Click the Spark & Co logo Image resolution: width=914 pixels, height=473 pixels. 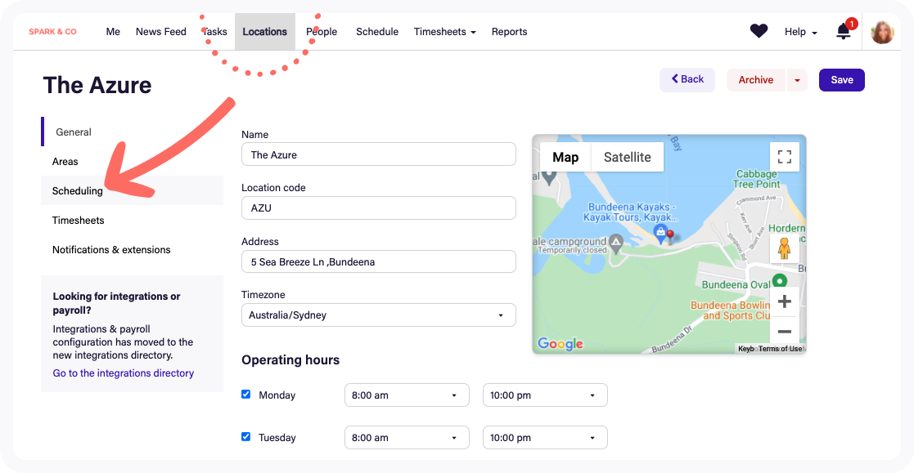pos(52,32)
